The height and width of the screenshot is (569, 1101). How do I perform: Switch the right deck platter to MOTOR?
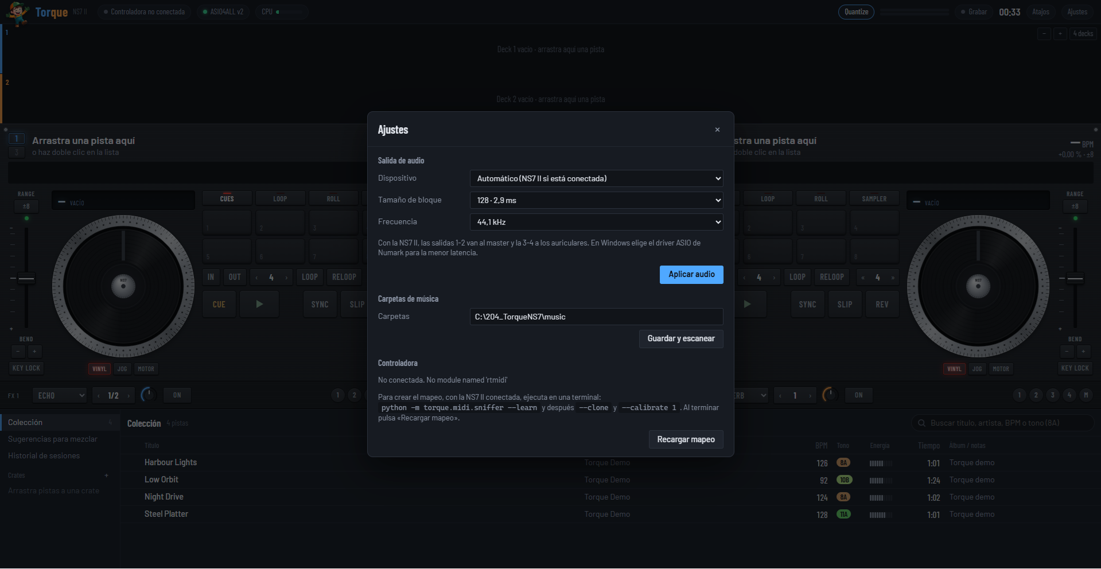coord(1001,369)
